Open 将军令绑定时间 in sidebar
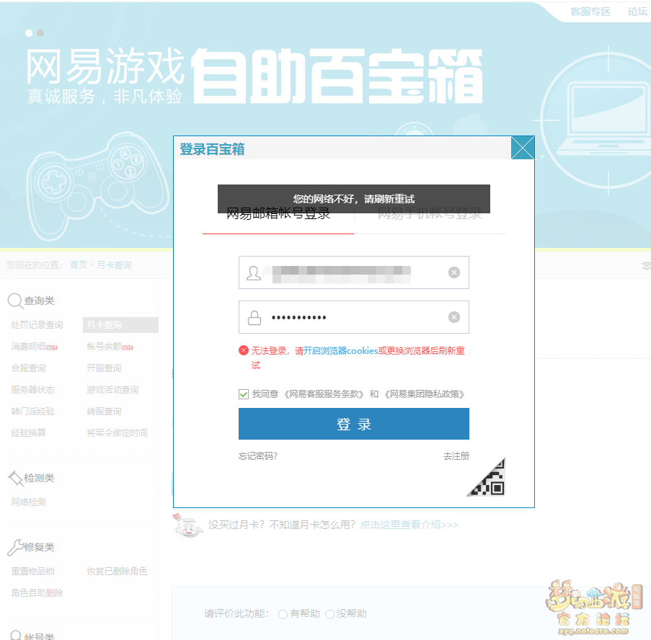This screenshot has width=651, height=640. (117, 433)
